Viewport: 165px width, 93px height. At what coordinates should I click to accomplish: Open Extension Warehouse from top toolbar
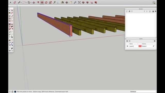click(x=87, y=2)
